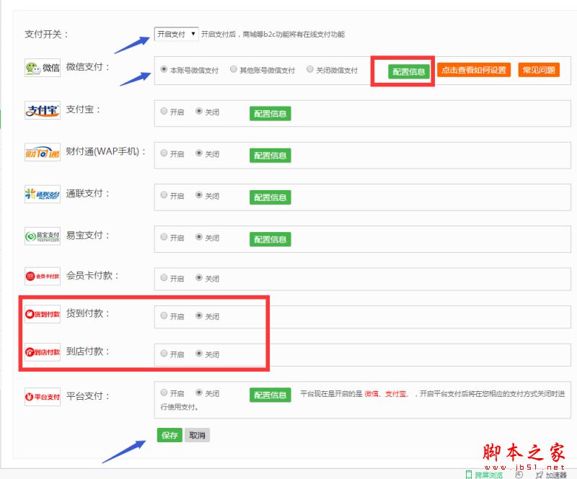
Task: Select 关闭 radio for 财付通
Action: 199,153
